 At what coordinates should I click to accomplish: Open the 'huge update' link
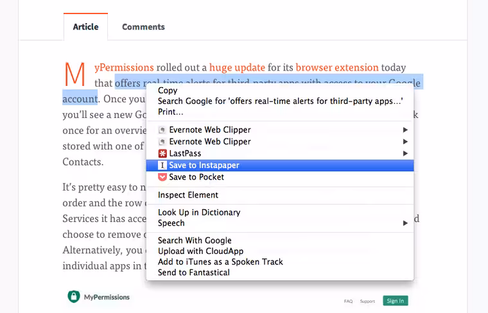point(237,67)
